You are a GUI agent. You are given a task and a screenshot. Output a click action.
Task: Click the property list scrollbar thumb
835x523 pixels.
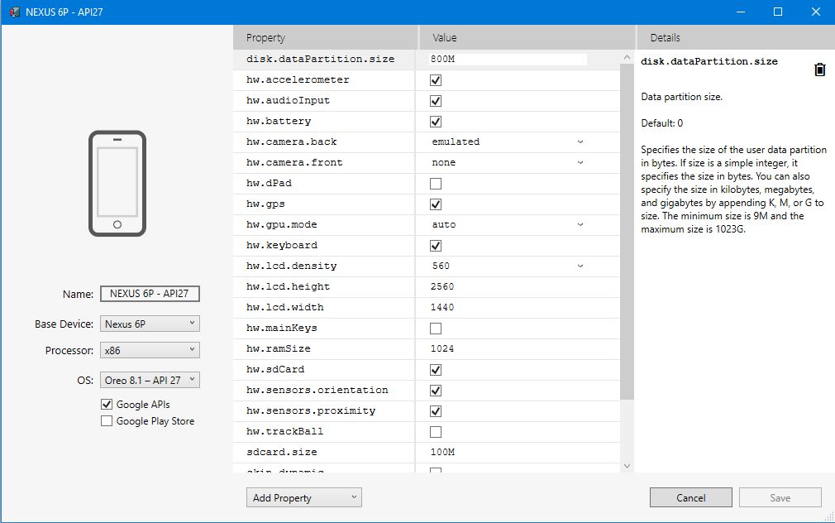(627, 232)
